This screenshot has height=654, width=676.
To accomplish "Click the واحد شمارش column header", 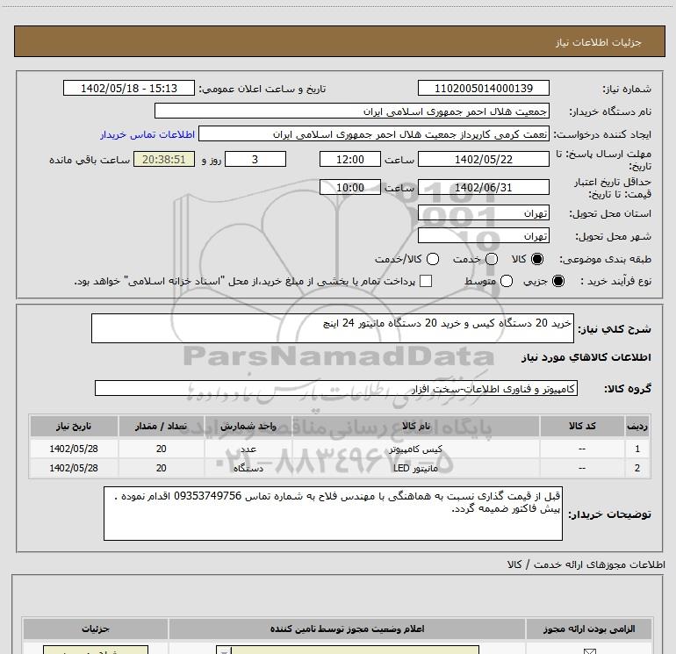I will (248, 426).
